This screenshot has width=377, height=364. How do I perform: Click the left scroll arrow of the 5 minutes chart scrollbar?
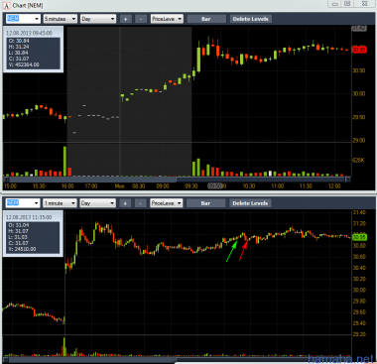[x=6, y=180]
